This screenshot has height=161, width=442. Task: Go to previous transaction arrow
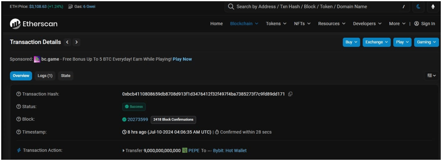click(x=67, y=42)
